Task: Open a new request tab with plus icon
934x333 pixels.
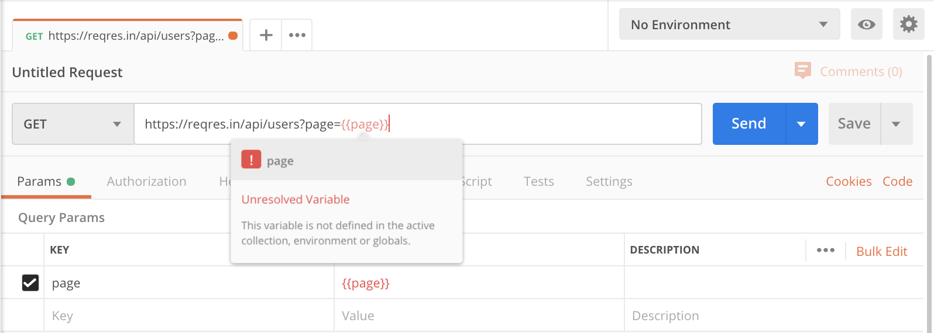Action: (266, 35)
